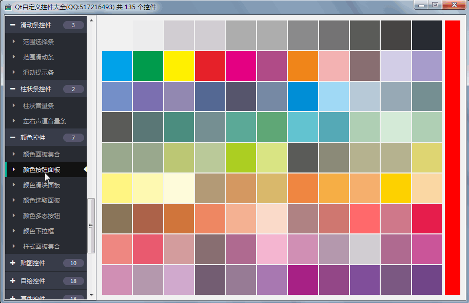
Task: Expand the 贴图控件 group plus icon
Action: pyautogui.click(x=12, y=263)
